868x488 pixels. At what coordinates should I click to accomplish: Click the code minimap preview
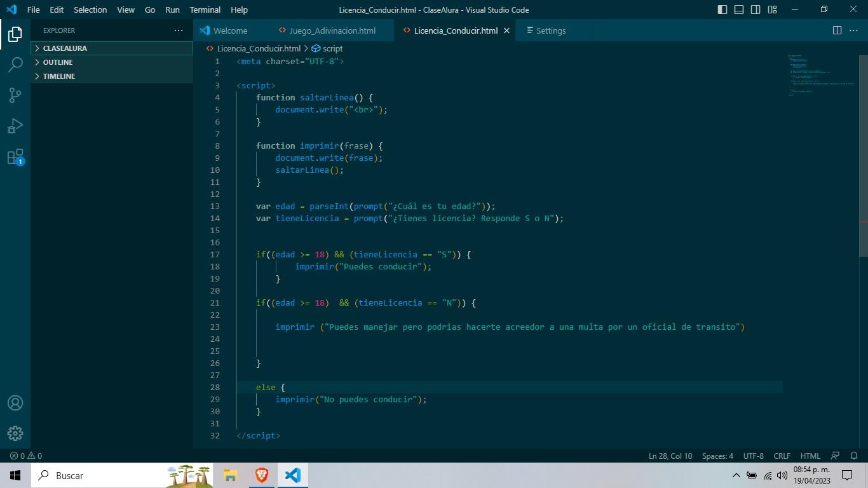coord(820,76)
